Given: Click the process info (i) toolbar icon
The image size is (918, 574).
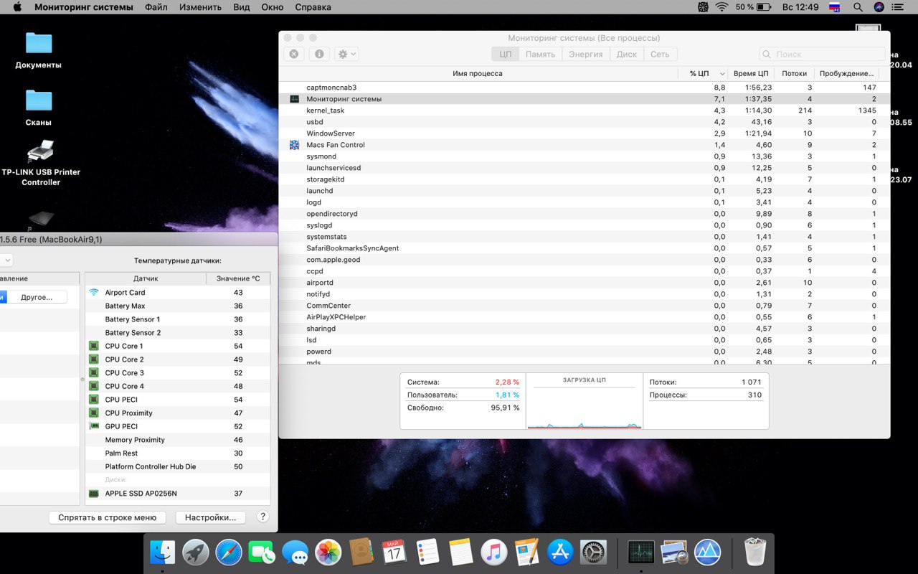Looking at the screenshot, I should click(x=319, y=54).
